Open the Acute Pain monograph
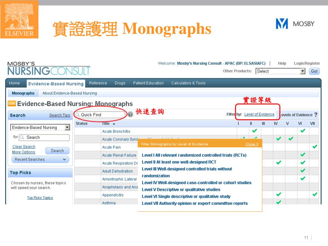This screenshot has height=246, width=328. (111, 147)
